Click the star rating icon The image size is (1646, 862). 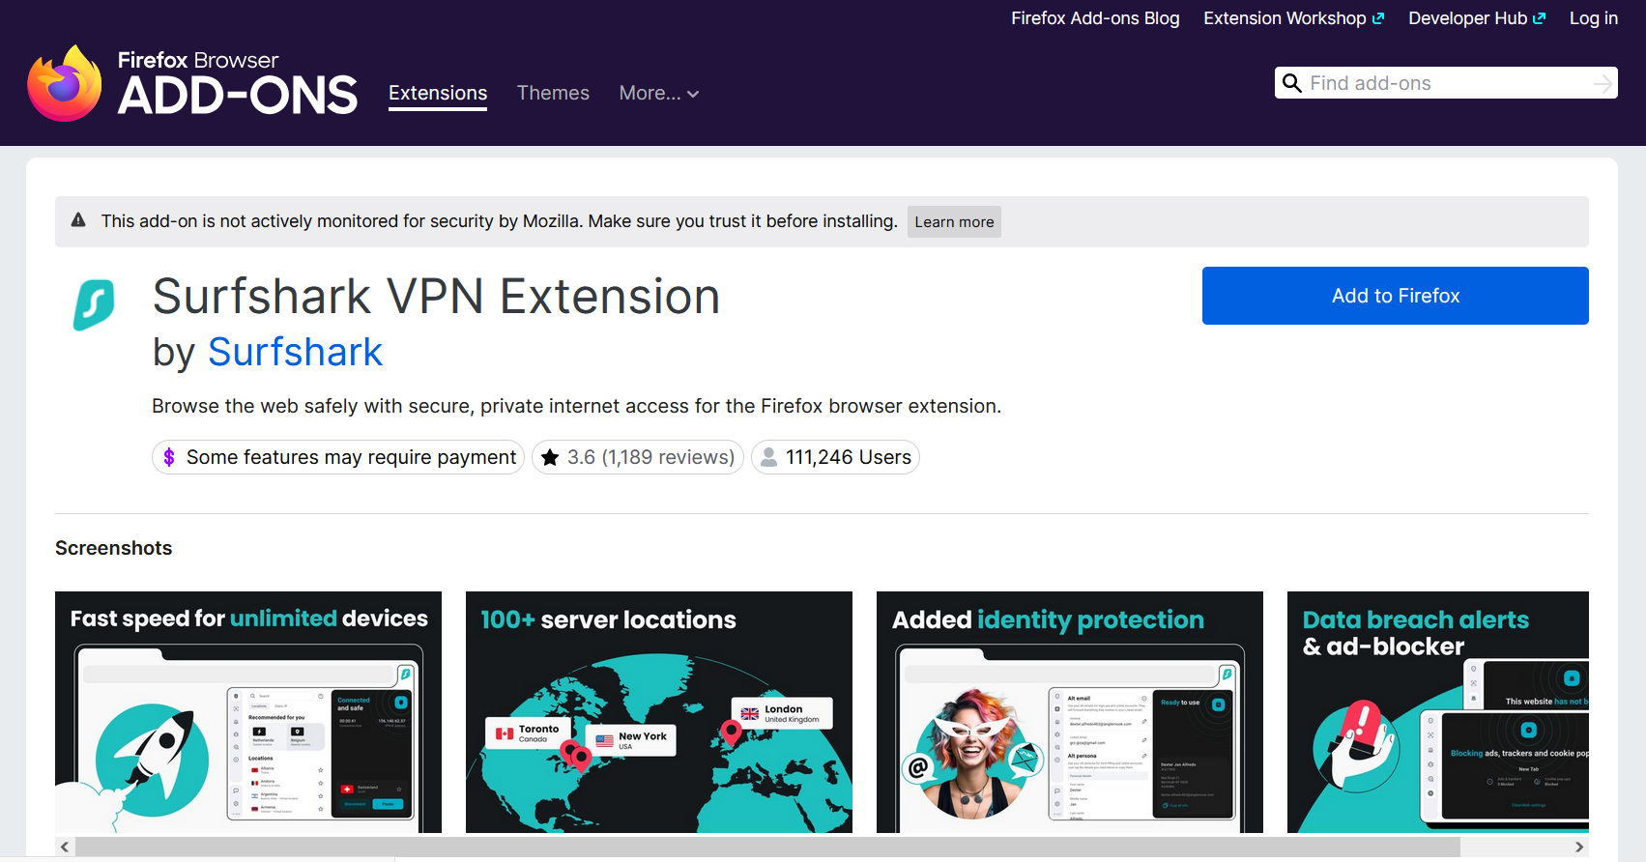550,457
